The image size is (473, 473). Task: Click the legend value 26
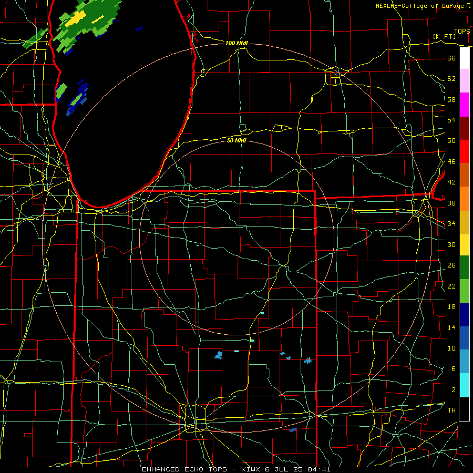click(x=451, y=265)
